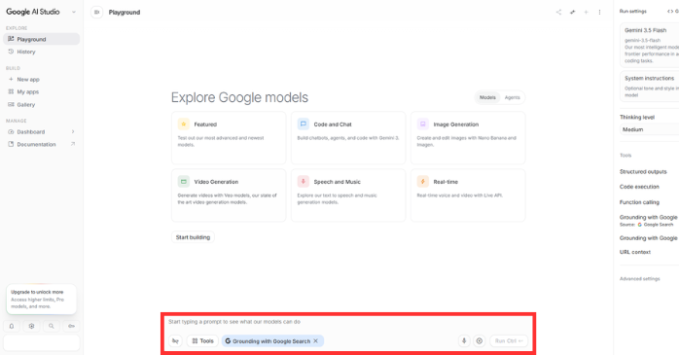679x355 pixels.
Task: Click the Google AI Studio logo
Action: 33,12
